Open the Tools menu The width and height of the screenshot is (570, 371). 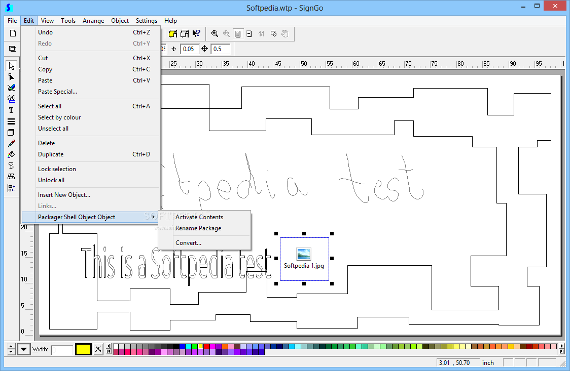click(68, 21)
